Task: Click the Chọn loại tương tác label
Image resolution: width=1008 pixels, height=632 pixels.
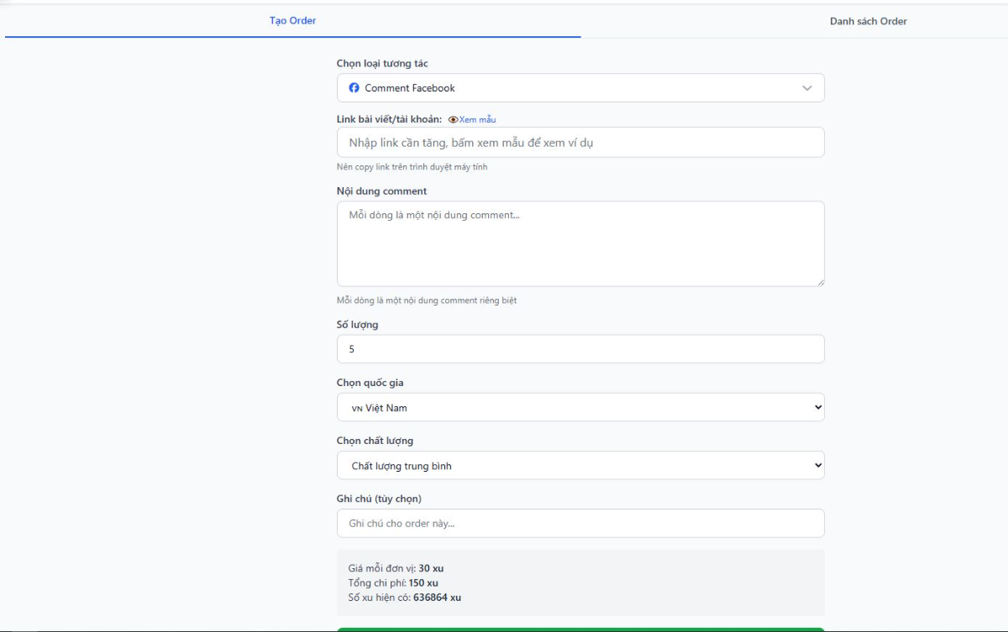Action: click(x=382, y=64)
